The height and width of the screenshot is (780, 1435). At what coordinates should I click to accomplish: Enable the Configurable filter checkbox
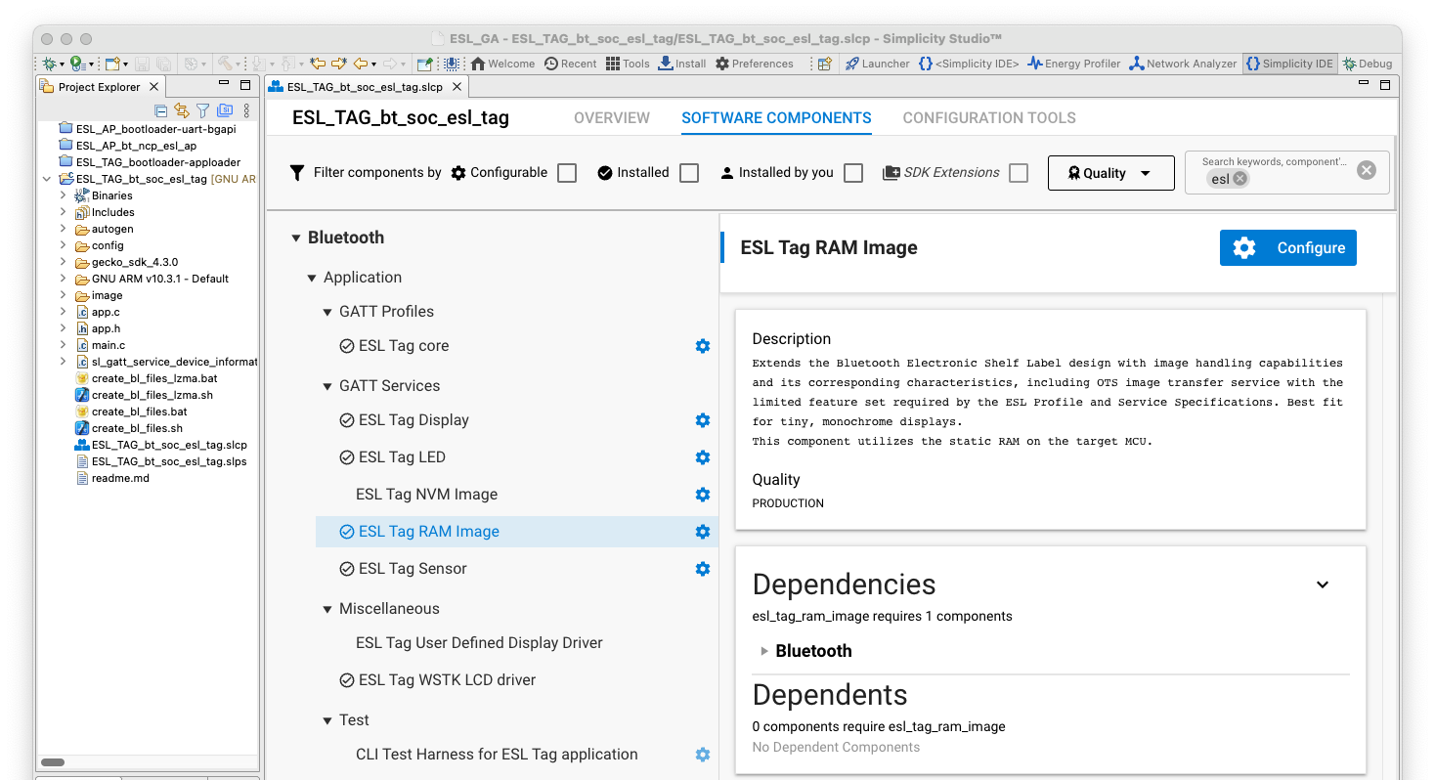[x=567, y=173]
